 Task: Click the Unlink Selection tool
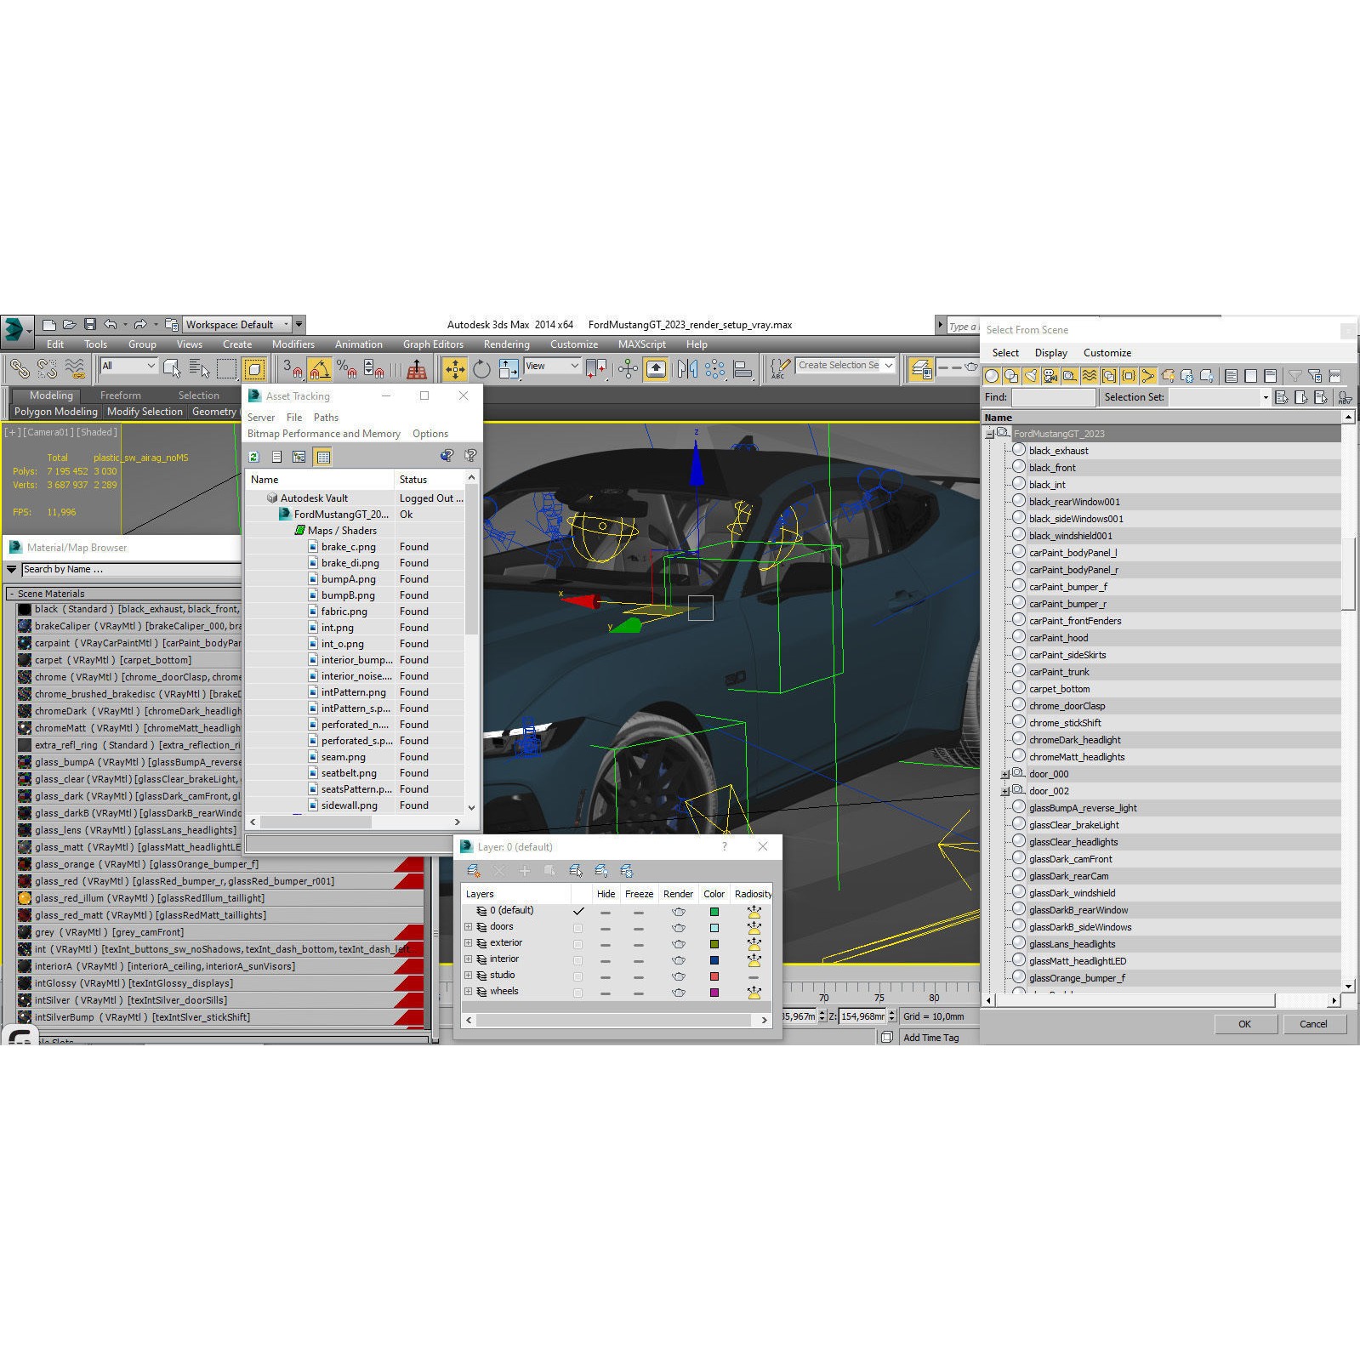coord(47,368)
